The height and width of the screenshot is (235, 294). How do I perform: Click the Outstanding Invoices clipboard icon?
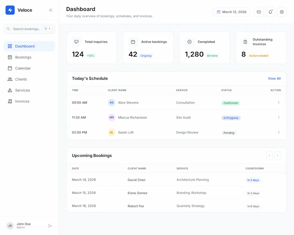point(245,42)
